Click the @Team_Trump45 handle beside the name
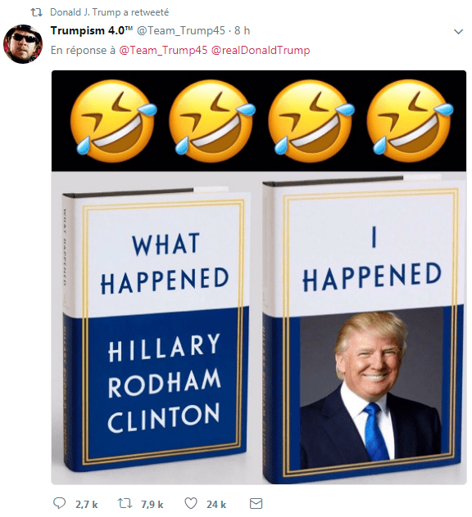The height and width of the screenshot is (517, 472). click(x=180, y=30)
